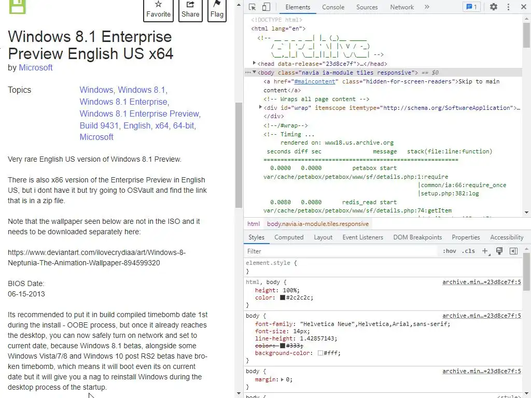Close the DevTools panel
The width and height of the screenshot is (531, 398).
[523, 7]
